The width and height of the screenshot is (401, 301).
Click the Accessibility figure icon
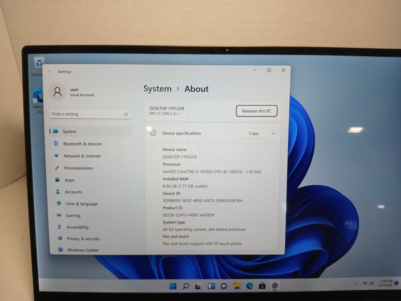59,227
